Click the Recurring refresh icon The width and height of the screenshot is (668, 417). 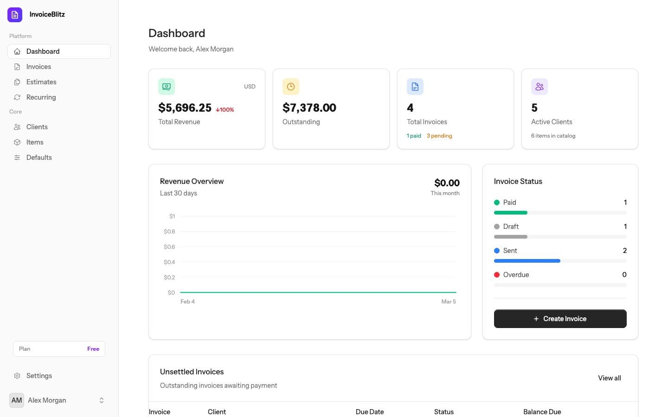click(18, 97)
